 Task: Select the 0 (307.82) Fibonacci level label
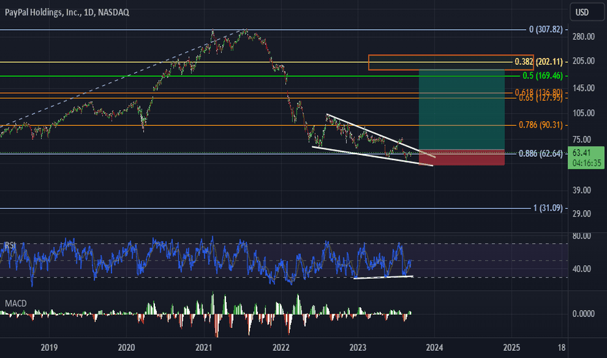click(x=545, y=29)
